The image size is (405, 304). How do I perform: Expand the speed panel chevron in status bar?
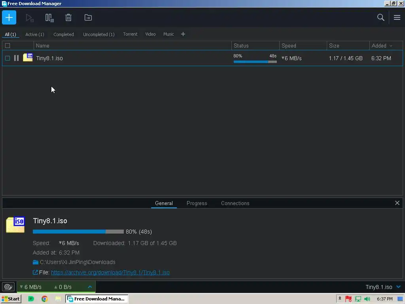coord(90,287)
